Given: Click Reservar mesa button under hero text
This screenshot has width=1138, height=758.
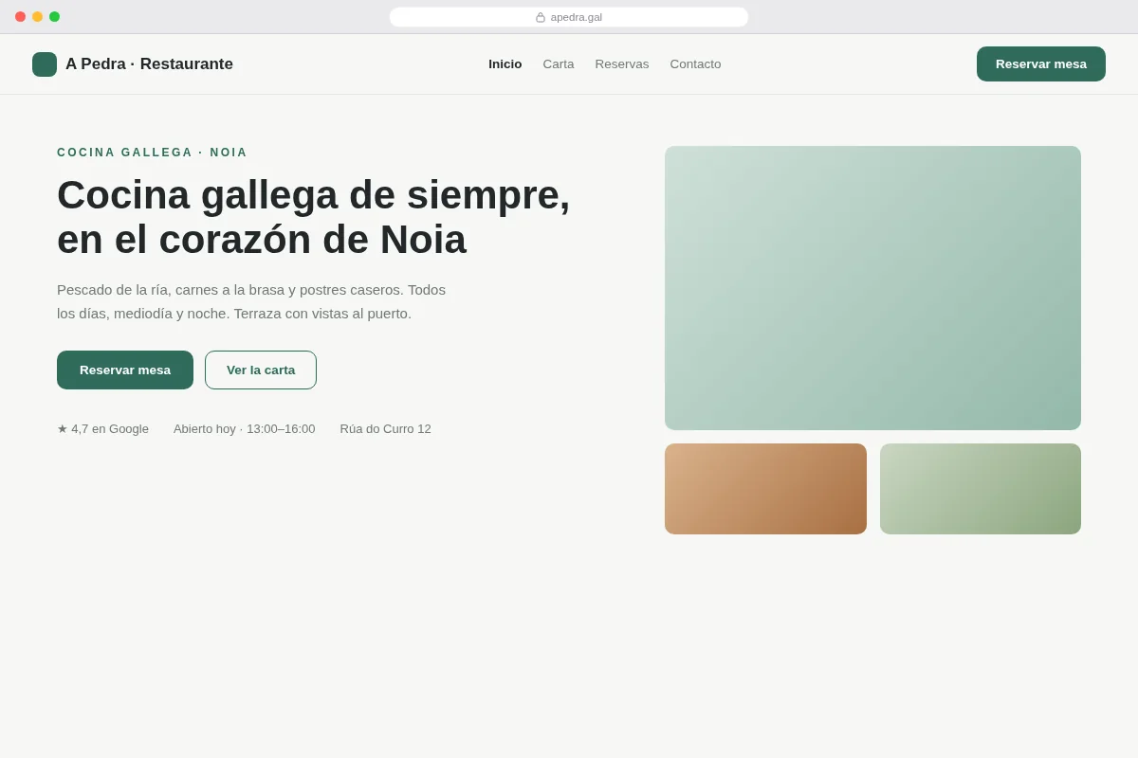Looking at the screenshot, I should pos(125,370).
